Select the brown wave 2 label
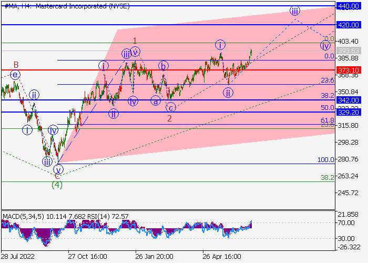The height and width of the screenshot is (263, 368). click(169, 118)
